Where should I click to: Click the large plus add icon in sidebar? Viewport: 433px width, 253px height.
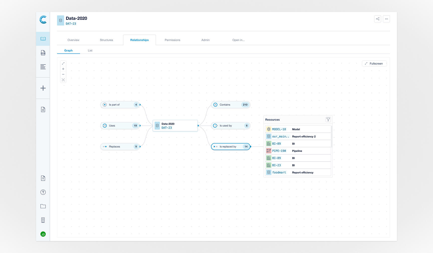pyautogui.click(x=43, y=88)
